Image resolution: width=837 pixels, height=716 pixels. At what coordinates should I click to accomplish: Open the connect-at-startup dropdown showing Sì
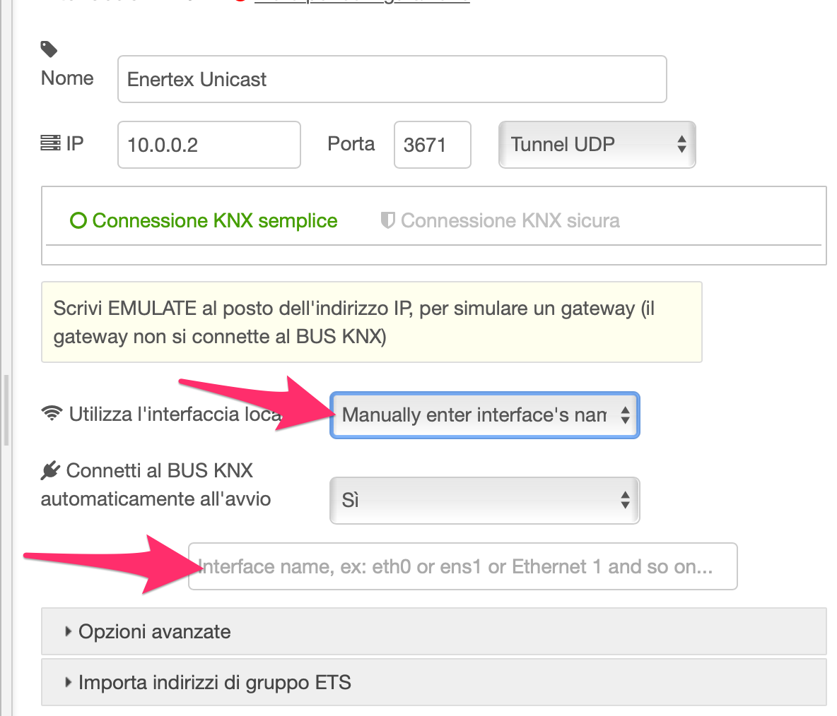click(x=484, y=500)
